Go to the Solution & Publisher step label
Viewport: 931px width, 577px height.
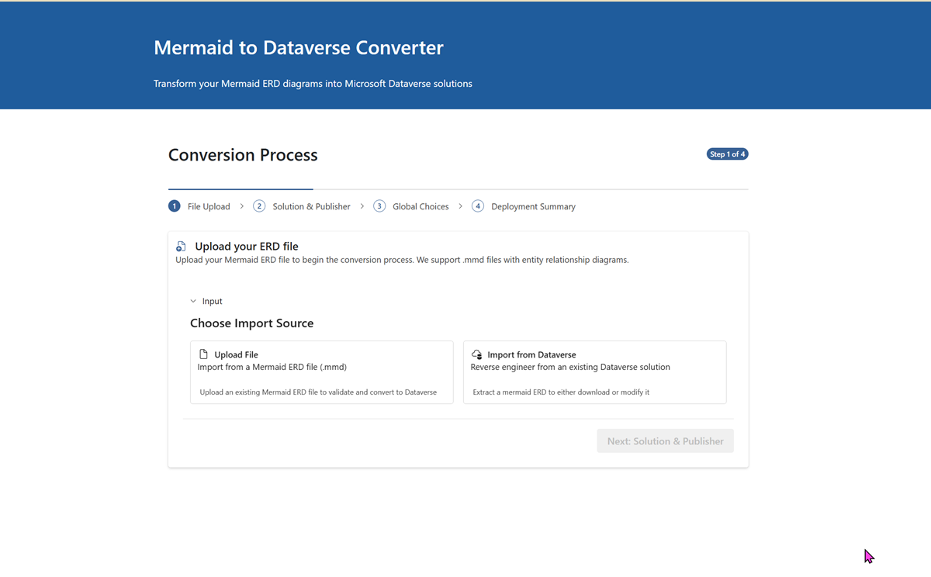tap(311, 206)
